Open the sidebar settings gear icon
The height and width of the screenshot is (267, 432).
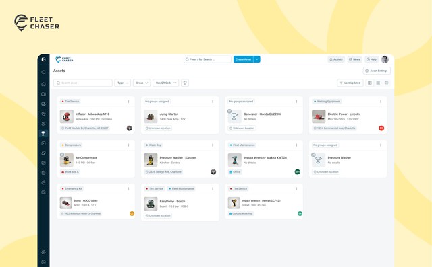[43, 252]
